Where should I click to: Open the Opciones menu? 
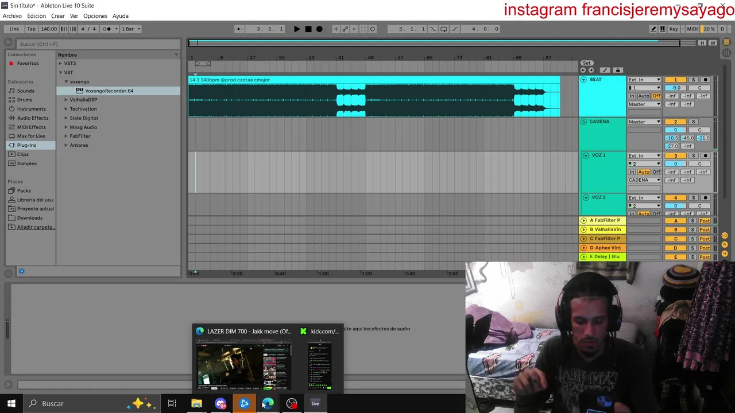tap(95, 16)
